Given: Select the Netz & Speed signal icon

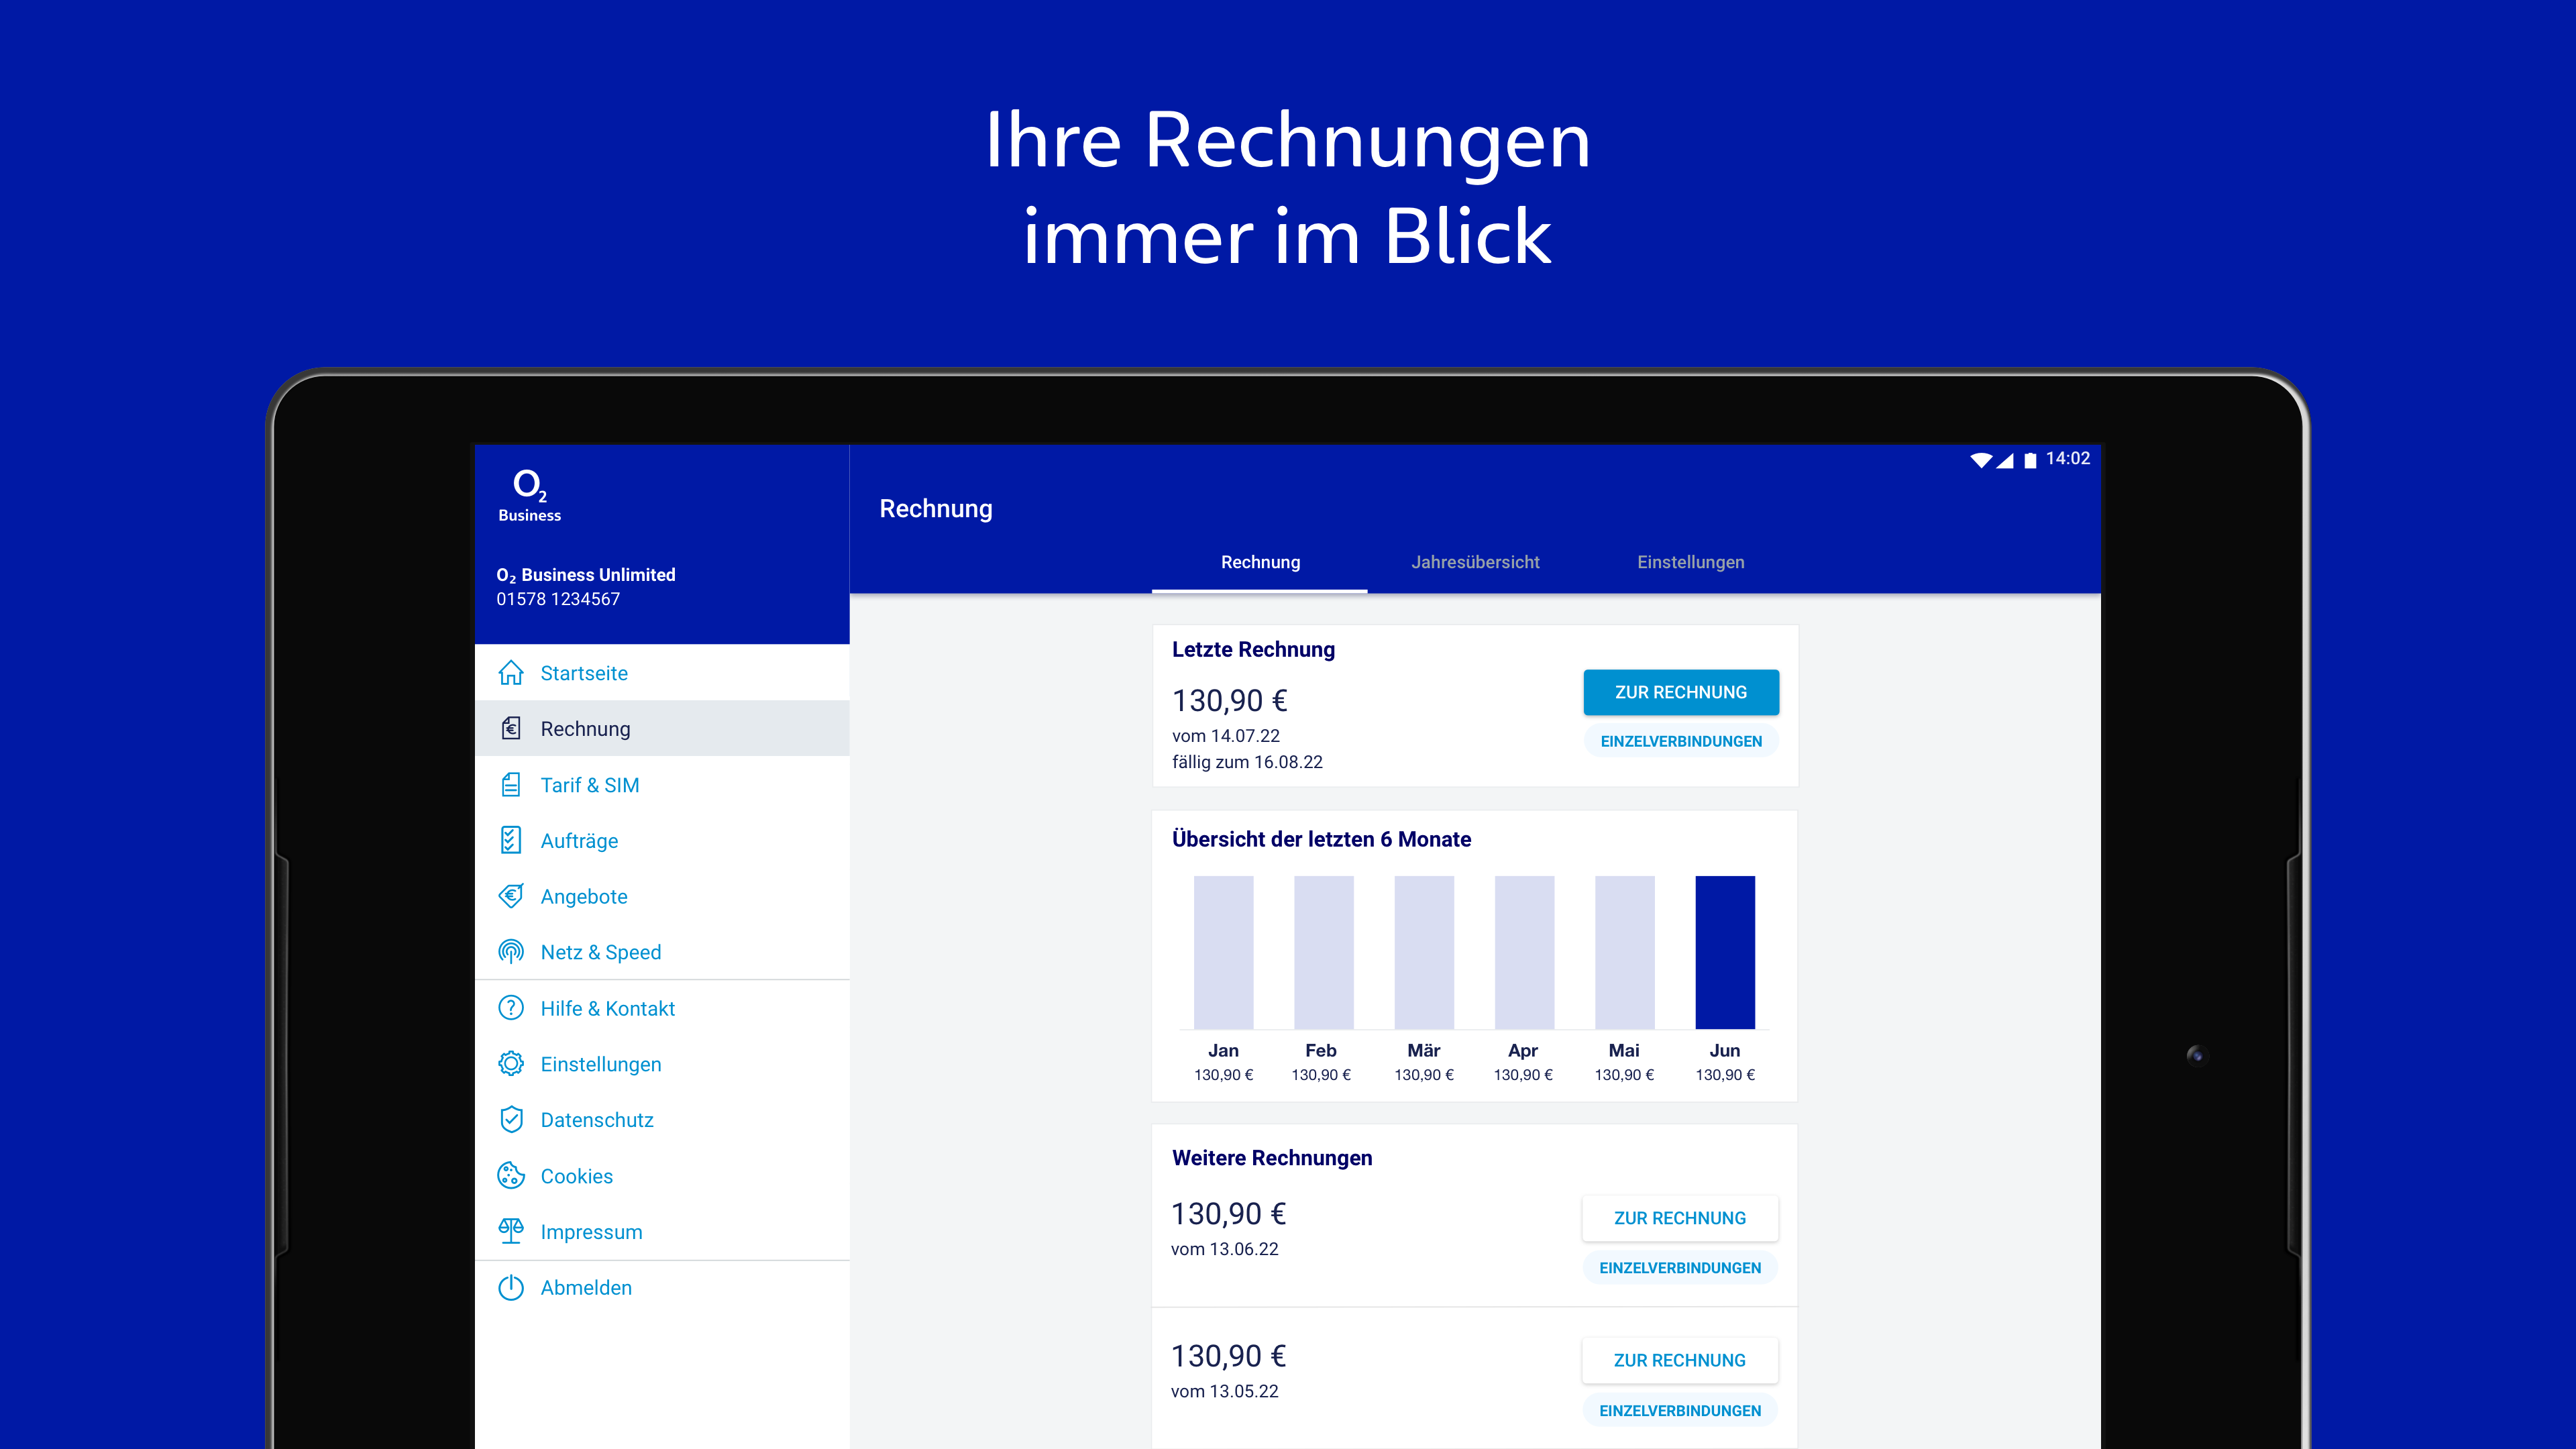Looking at the screenshot, I should coord(511,952).
